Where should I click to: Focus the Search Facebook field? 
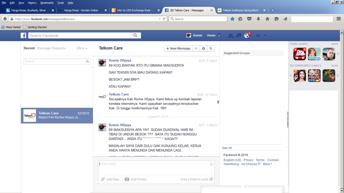coord(79,35)
